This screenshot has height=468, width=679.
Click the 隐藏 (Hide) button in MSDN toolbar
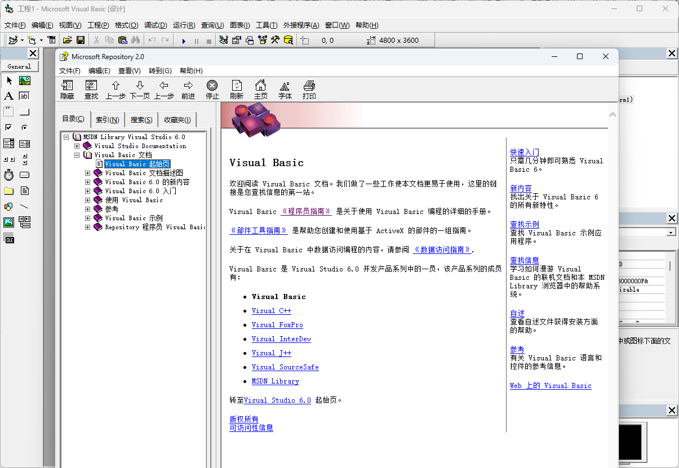coord(67,90)
